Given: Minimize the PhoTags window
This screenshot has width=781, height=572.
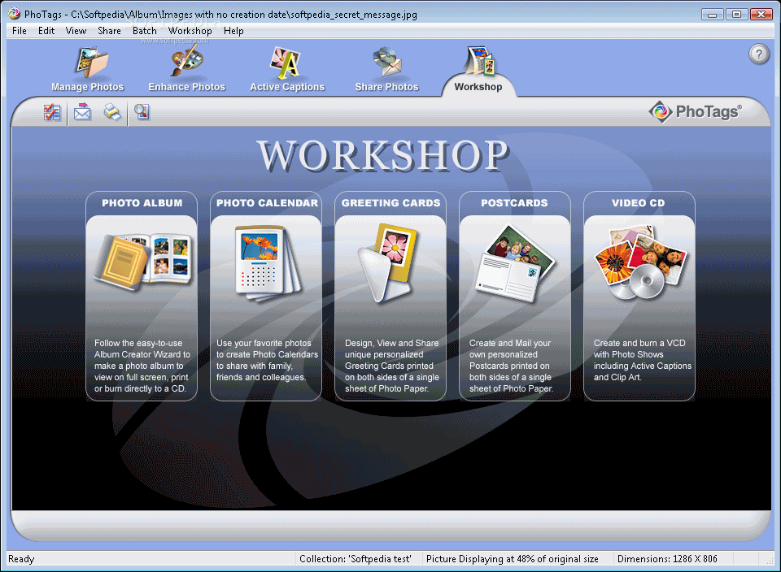Looking at the screenshot, I should coord(713,15).
